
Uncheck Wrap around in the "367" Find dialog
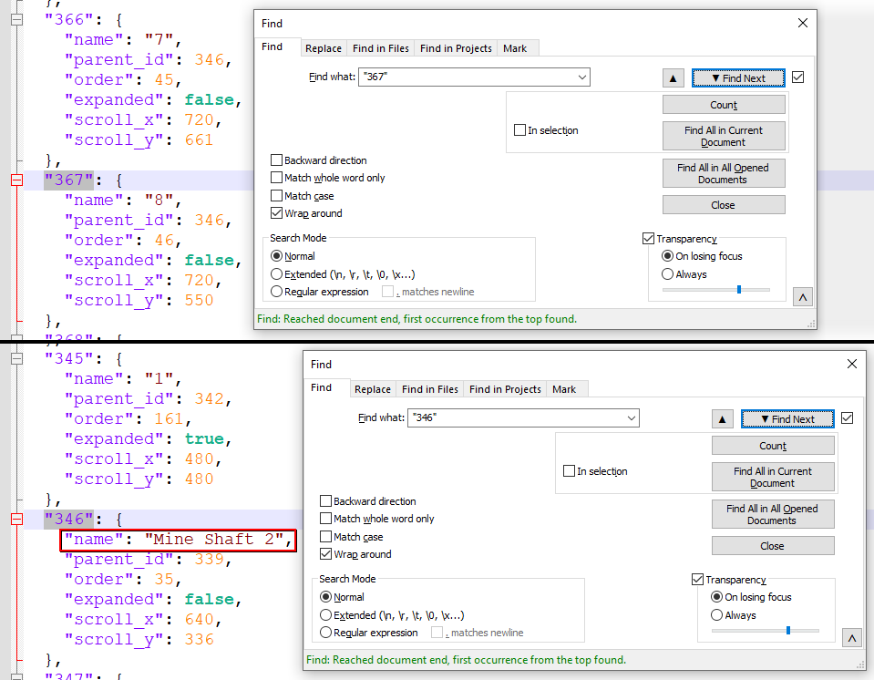pyautogui.click(x=277, y=213)
